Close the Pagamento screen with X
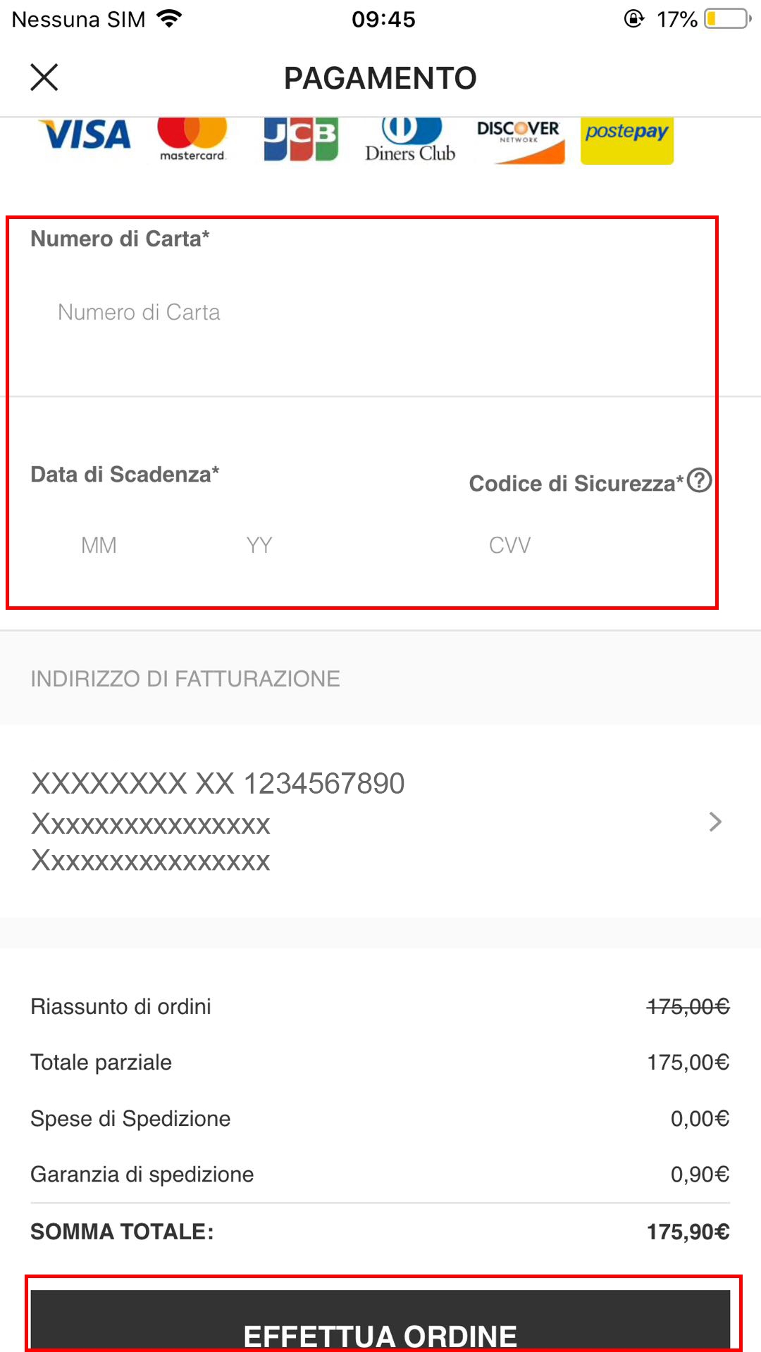761x1352 pixels. [44, 77]
